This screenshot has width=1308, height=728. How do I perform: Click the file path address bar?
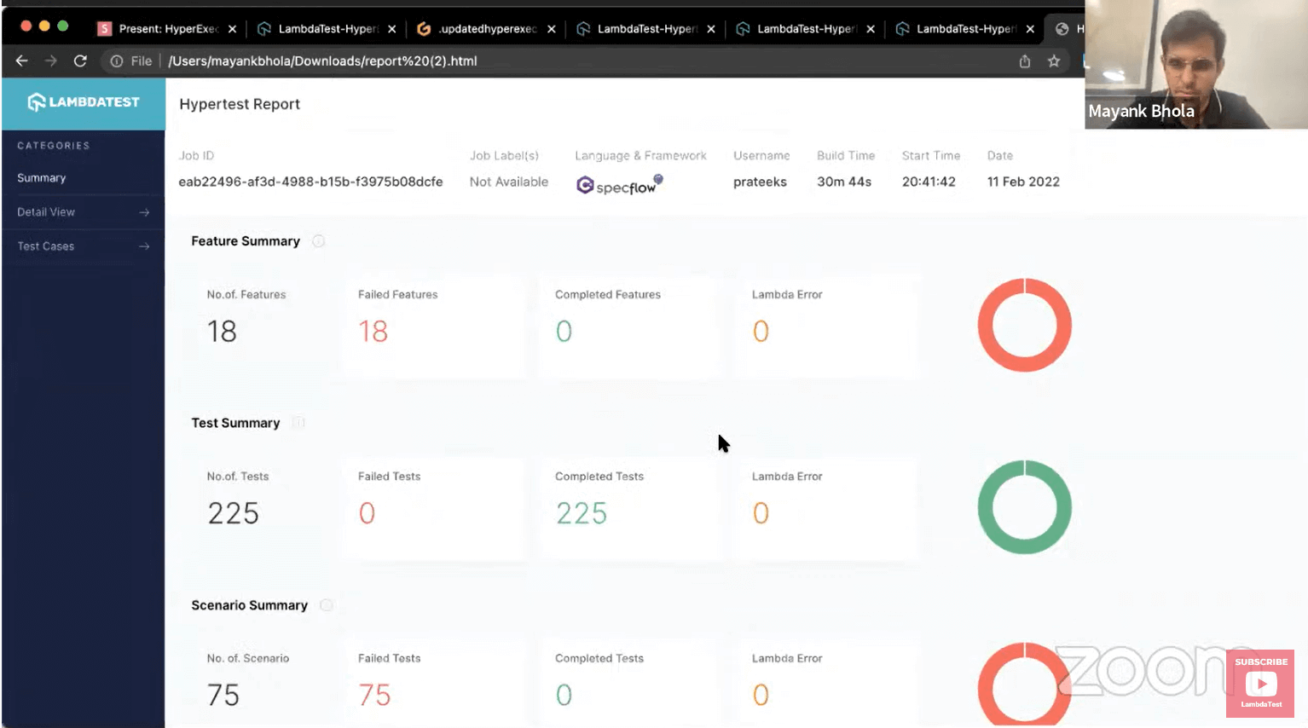pyautogui.click(x=322, y=61)
